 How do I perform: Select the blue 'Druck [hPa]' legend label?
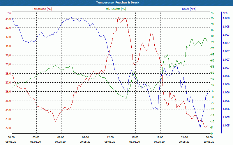(x=189, y=9)
